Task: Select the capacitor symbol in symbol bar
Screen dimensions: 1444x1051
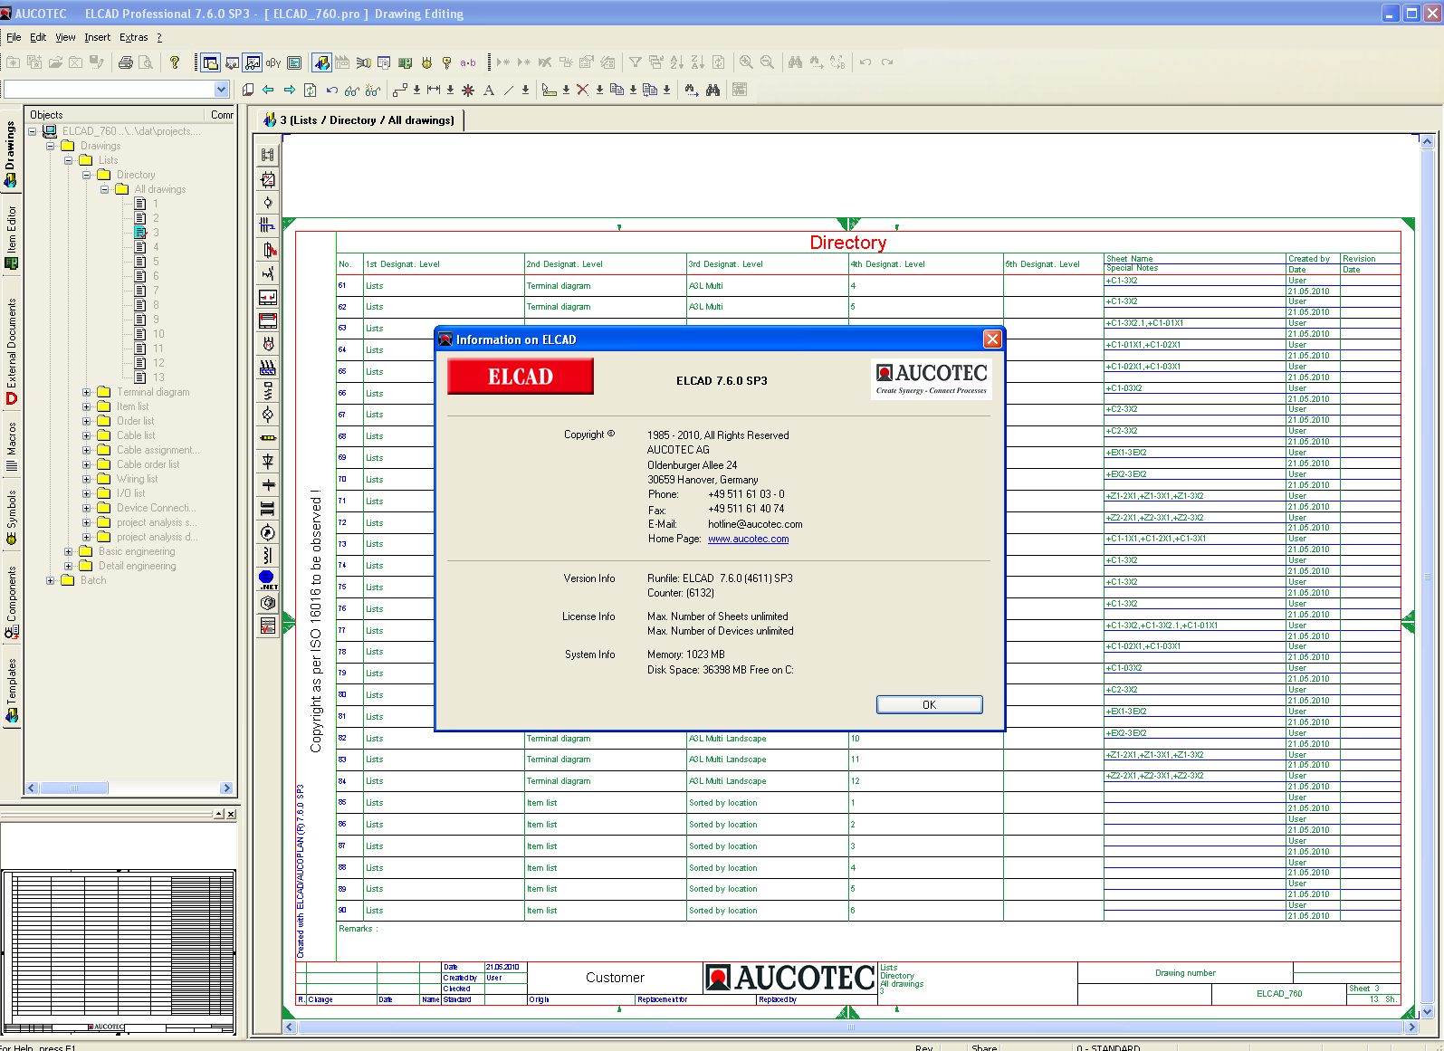Action: pos(268,485)
